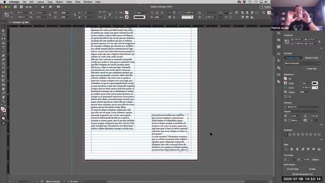Image resolution: width=325 pixels, height=183 pixels.
Task: Click the constrain proportions icon in Transform panel
Action: pos(319,42)
